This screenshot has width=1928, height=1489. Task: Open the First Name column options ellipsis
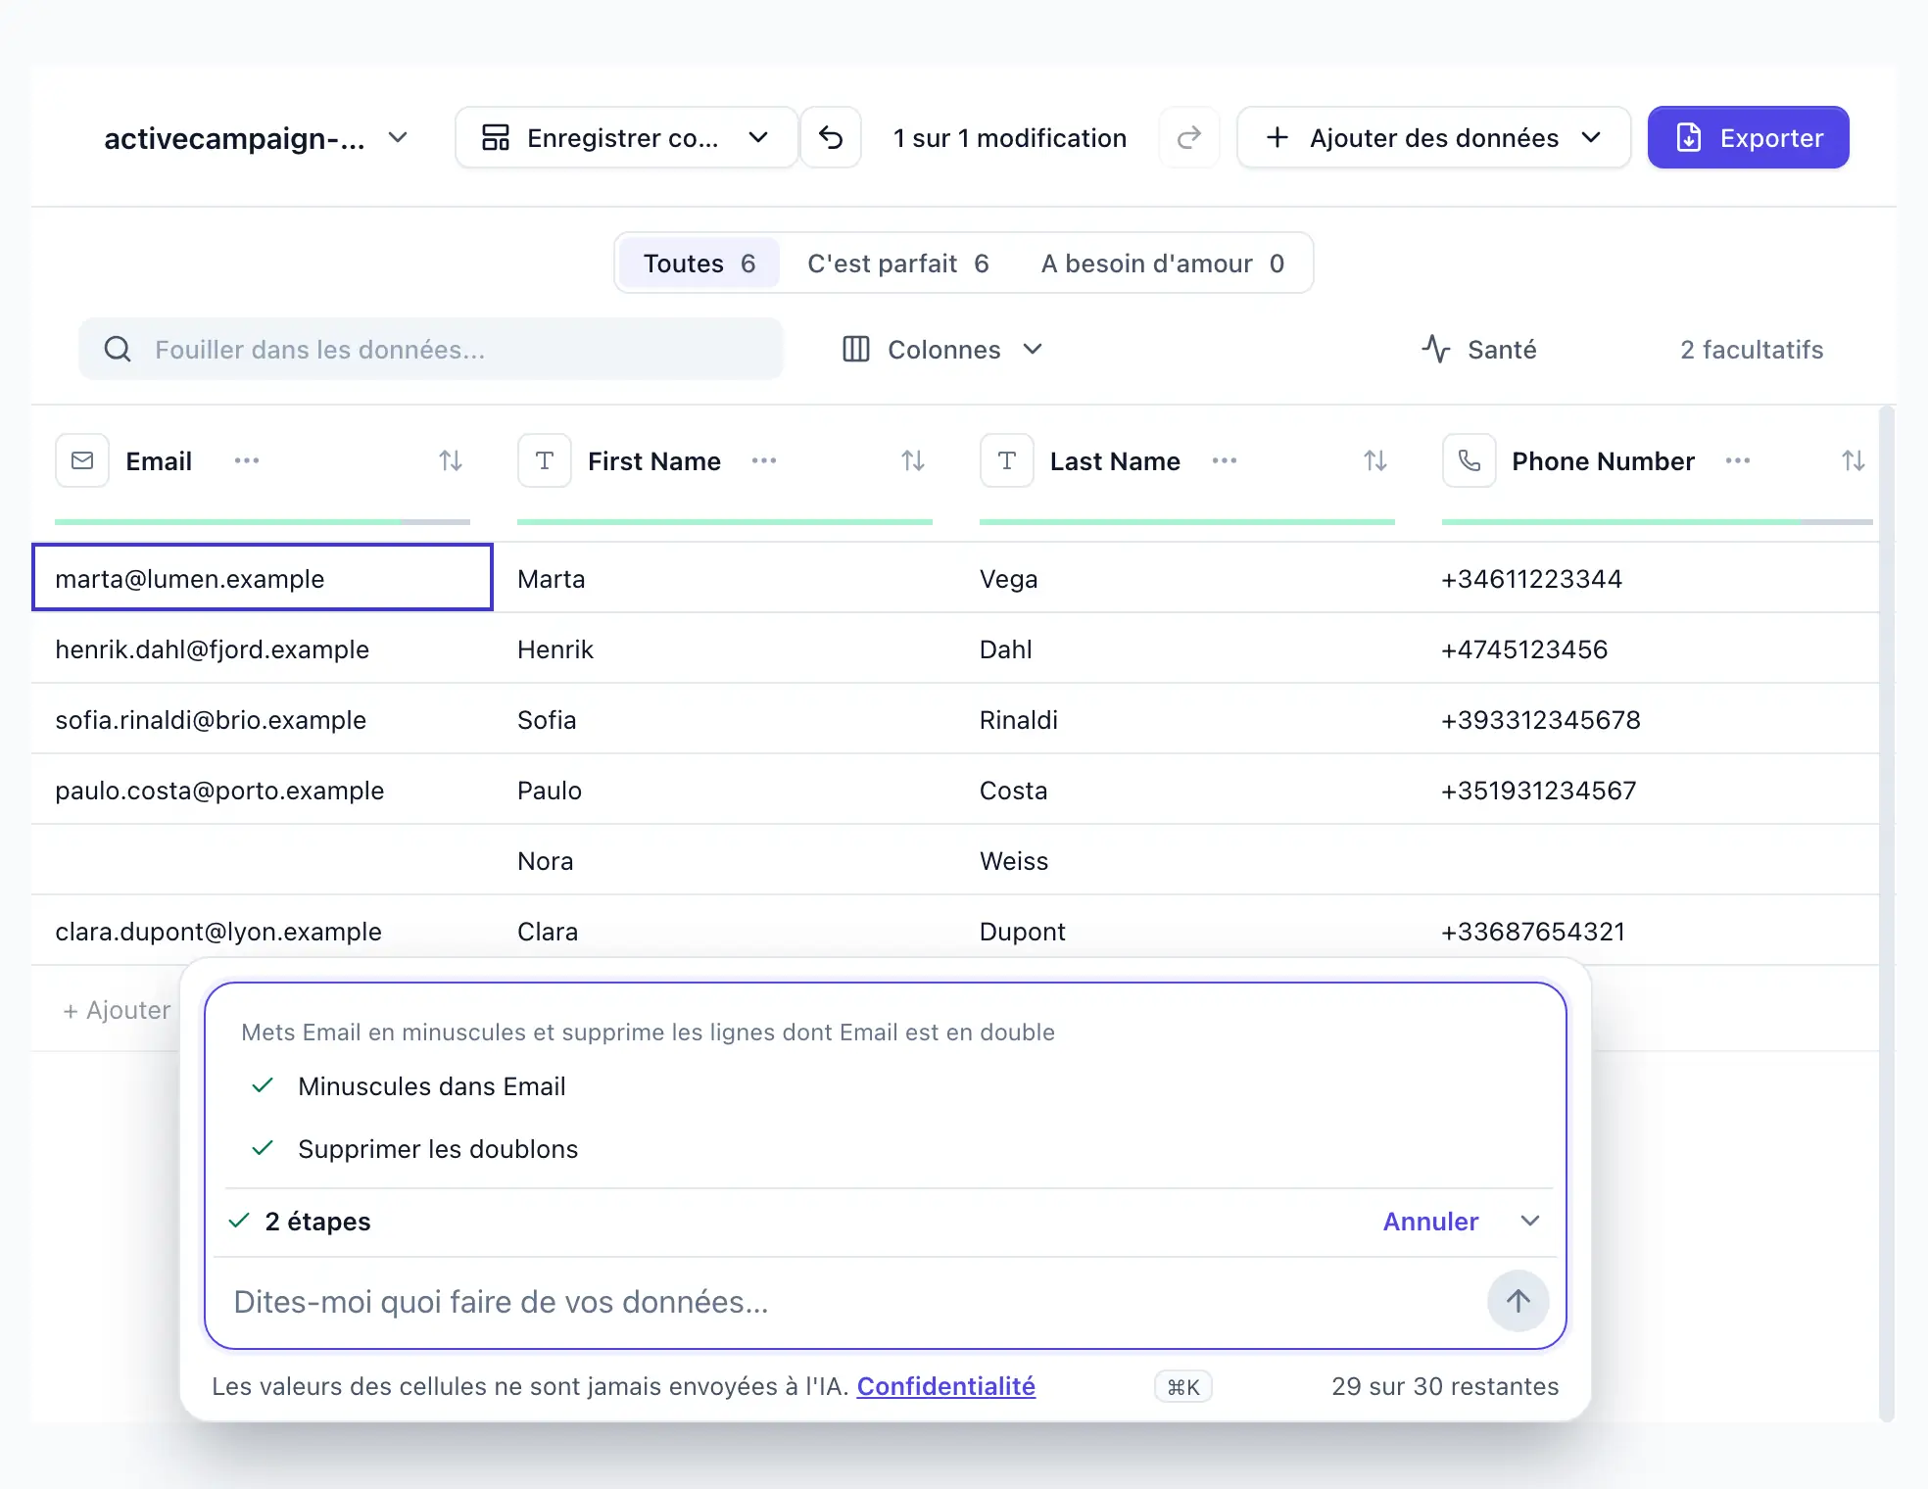[x=764, y=460]
